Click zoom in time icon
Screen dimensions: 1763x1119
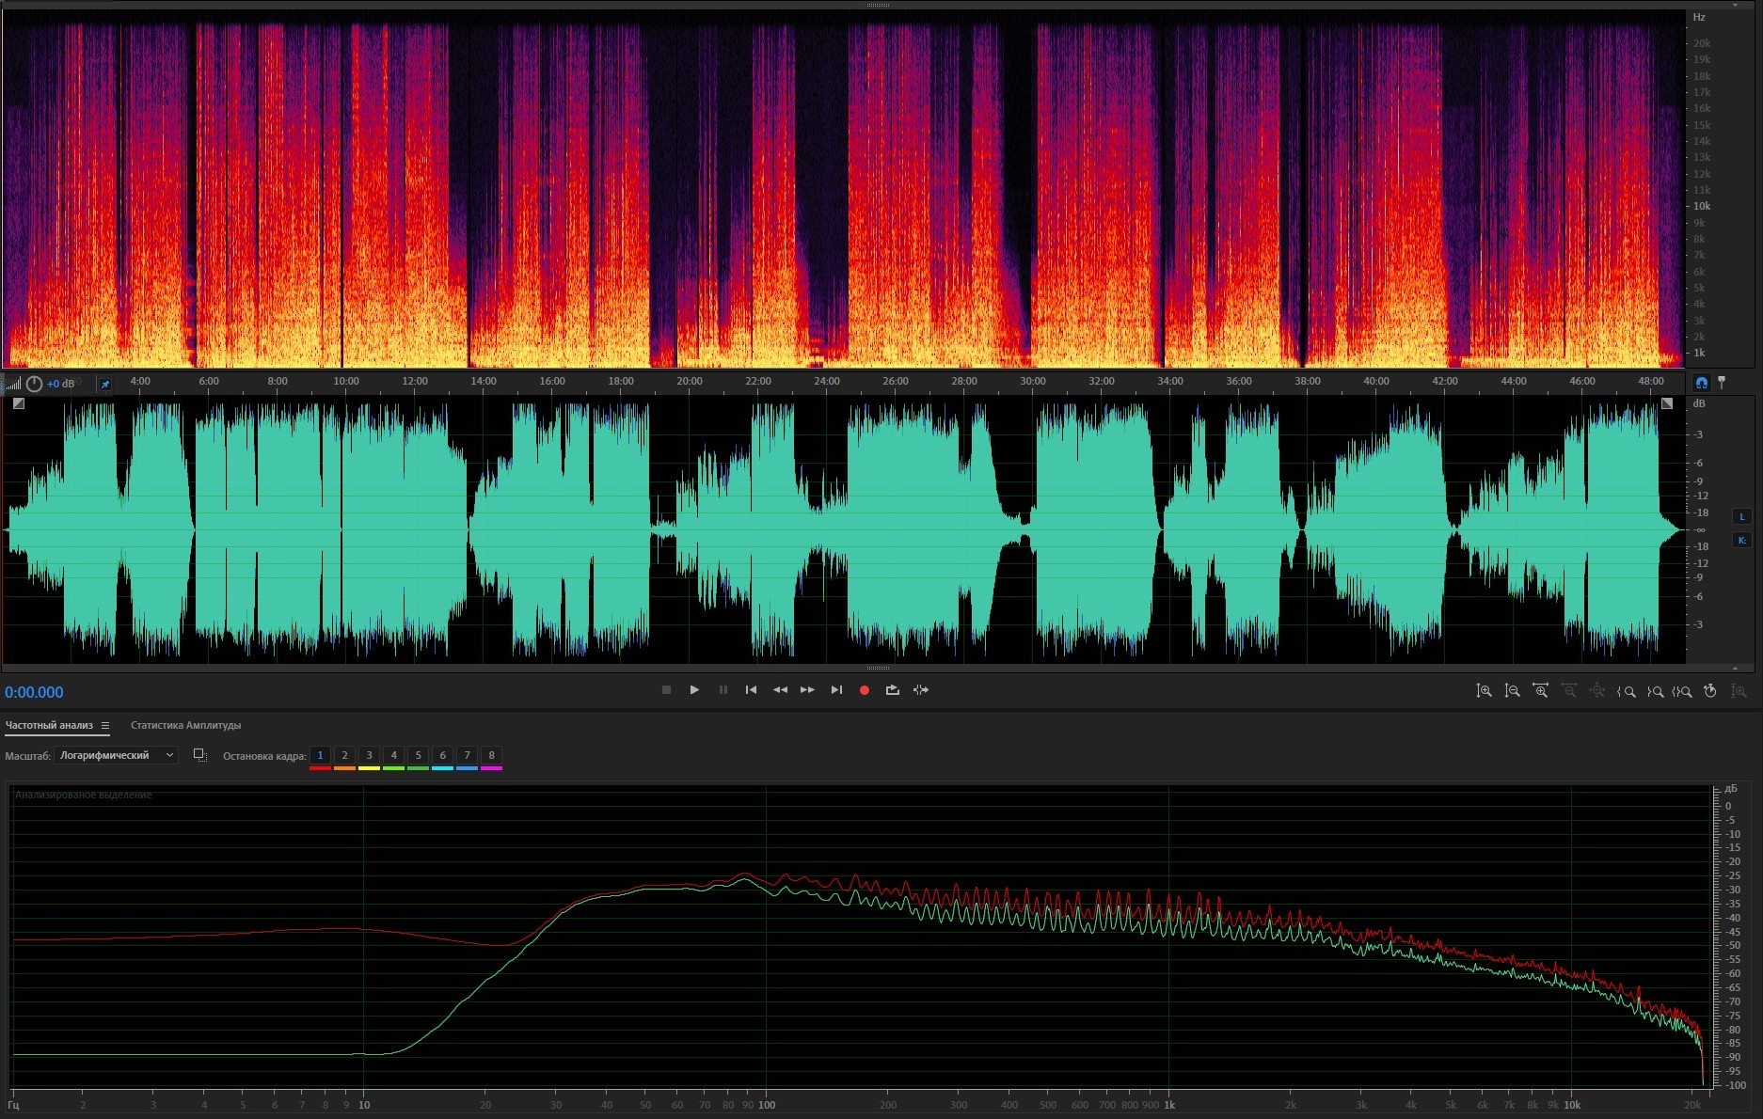1540,691
